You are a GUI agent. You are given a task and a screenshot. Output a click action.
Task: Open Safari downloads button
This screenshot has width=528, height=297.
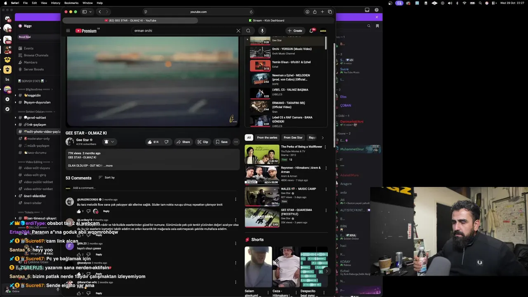click(x=307, y=12)
